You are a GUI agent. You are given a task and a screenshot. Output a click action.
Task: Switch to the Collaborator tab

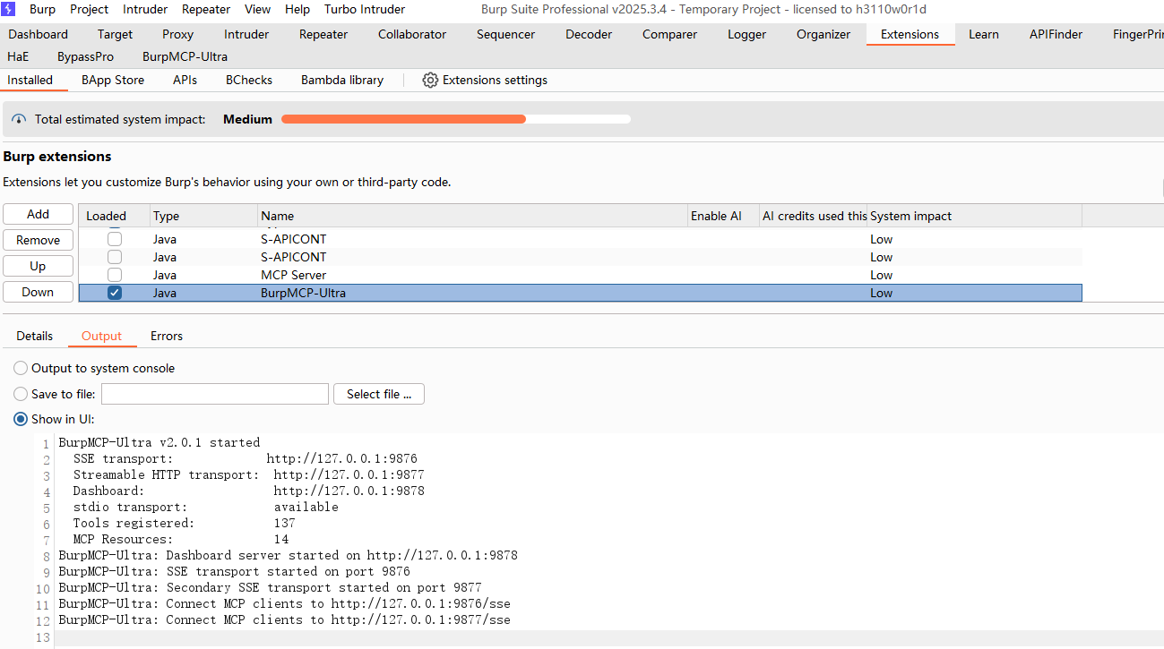[x=412, y=34]
